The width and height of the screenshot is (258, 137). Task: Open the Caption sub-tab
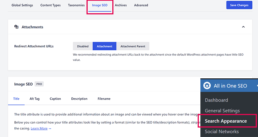55,99
